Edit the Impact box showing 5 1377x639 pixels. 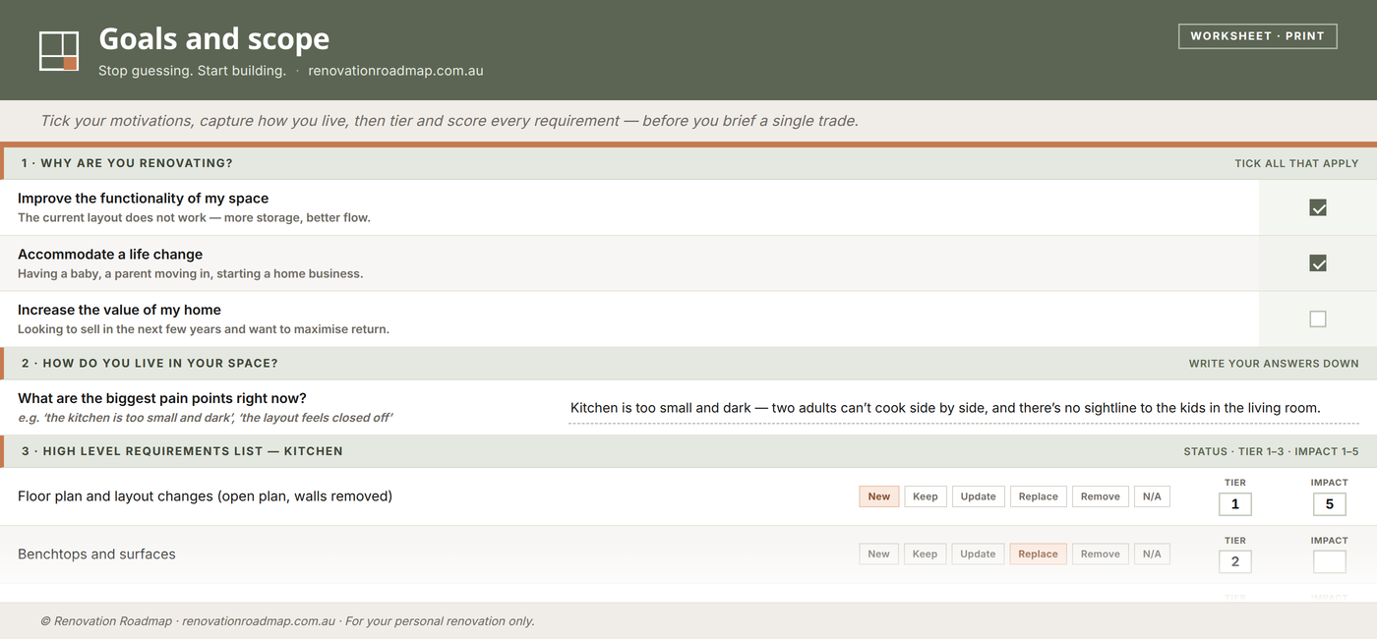click(x=1330, y=504)
